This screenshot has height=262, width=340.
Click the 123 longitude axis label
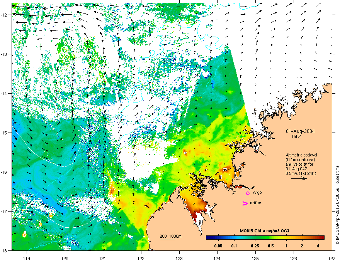pyautogui.click(x=179, y=258)
